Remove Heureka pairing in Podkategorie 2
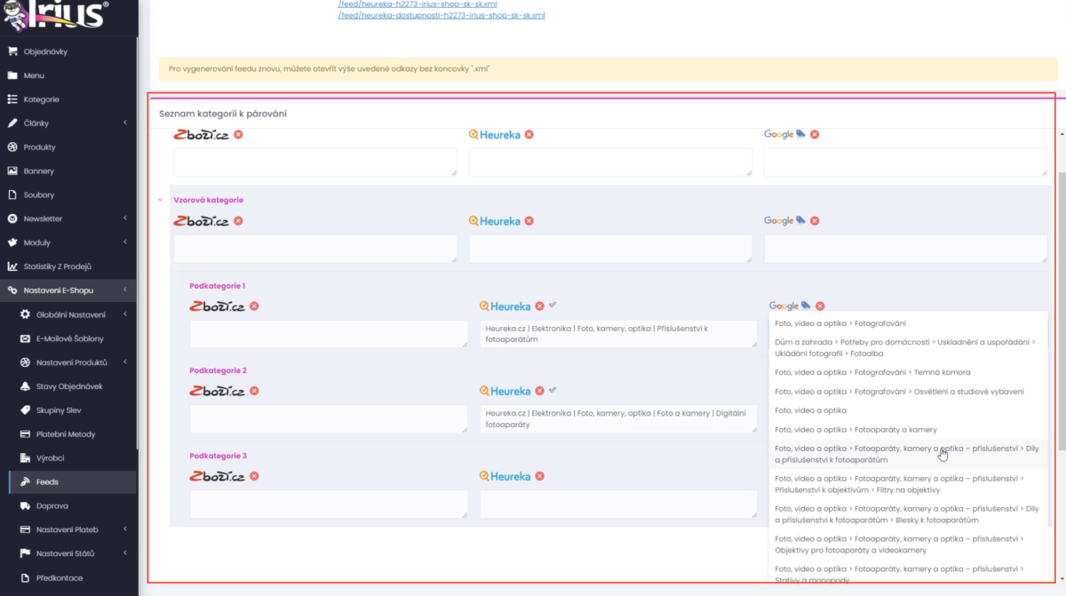This screenshot has height=596, width=1066. click(539, 391)
